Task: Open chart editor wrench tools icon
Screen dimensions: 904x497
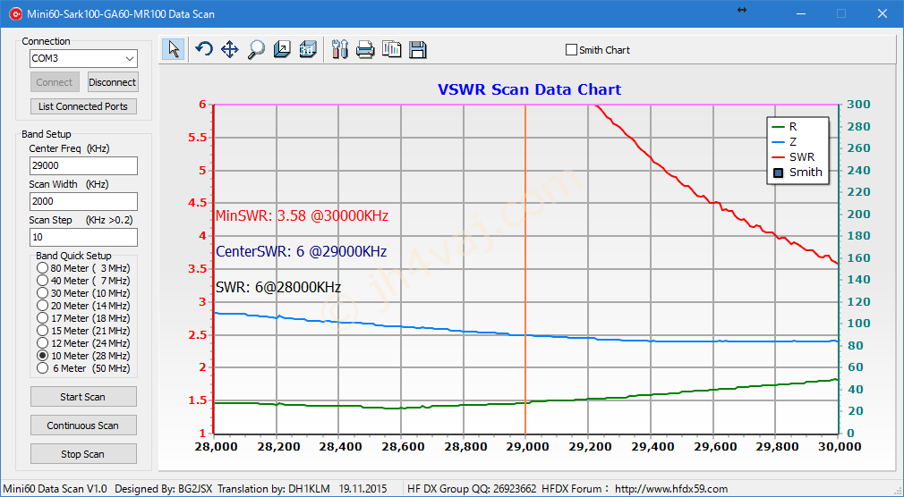Action: (340, 49)
